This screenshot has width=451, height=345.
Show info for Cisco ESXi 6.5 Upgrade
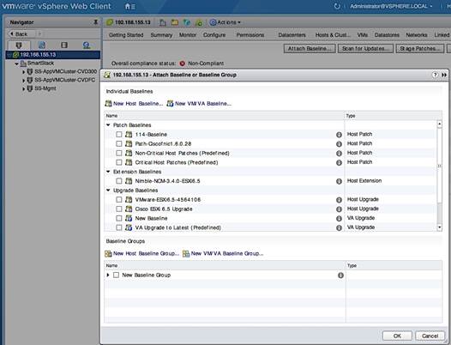340,209
